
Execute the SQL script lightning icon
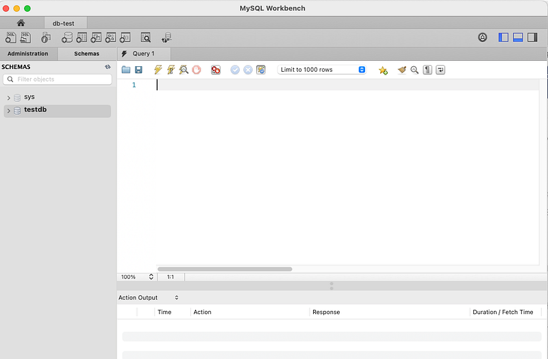pos(158,70)
